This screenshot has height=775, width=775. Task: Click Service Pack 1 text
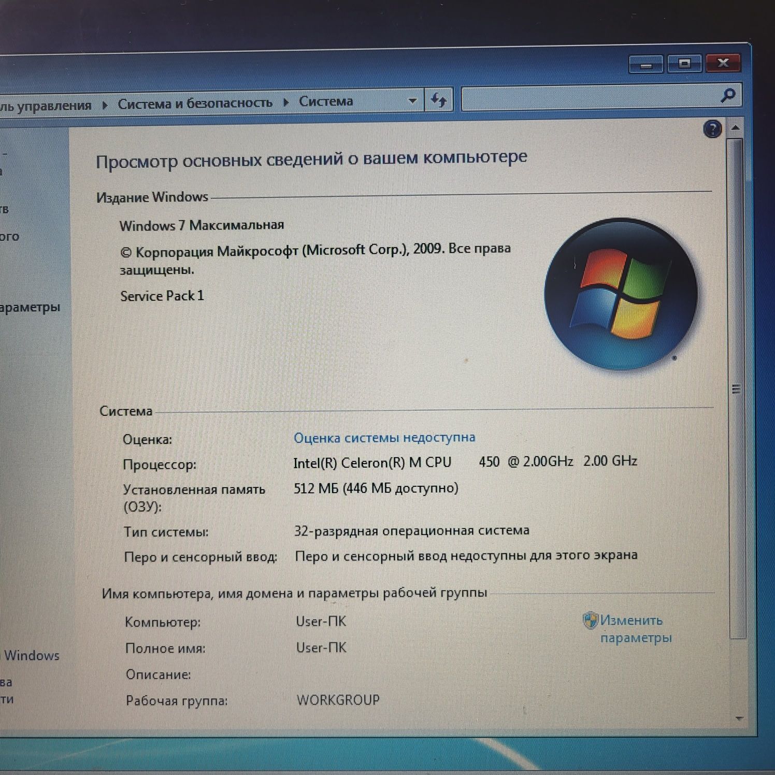point(162,296)
